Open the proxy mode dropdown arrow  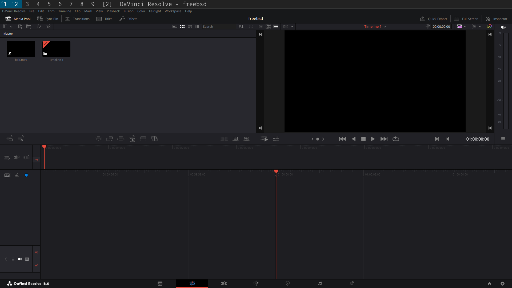point(465,26)
